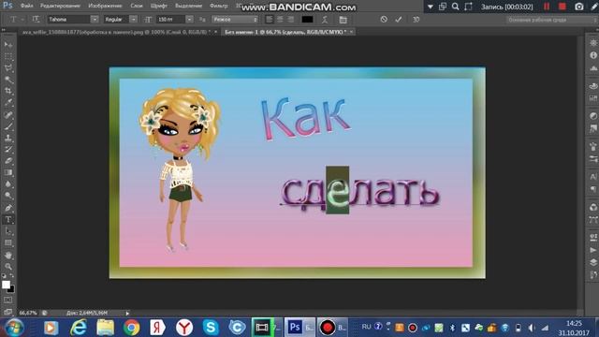Image resolution: width=599 pixels, height=337 pixels.
Task: Stop the Bandicam recording
Action: coord(562,7)
